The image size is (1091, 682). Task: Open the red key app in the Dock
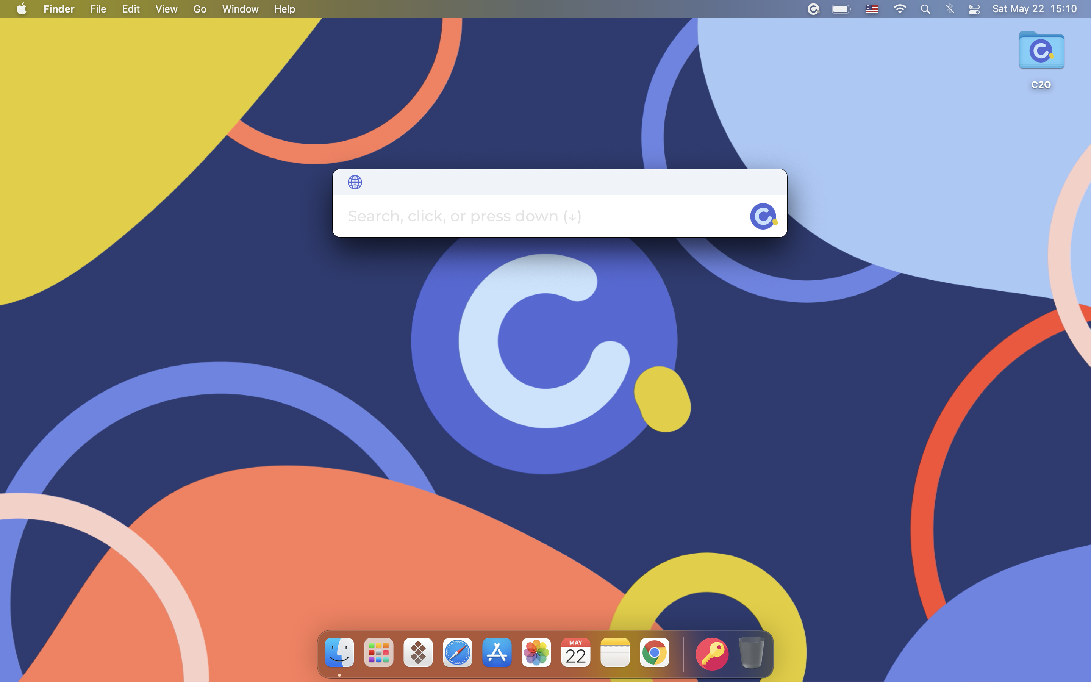point(712,654)
